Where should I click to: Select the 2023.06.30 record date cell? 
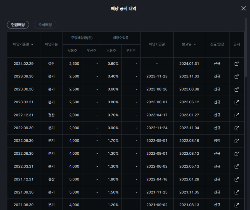[24, 89]
